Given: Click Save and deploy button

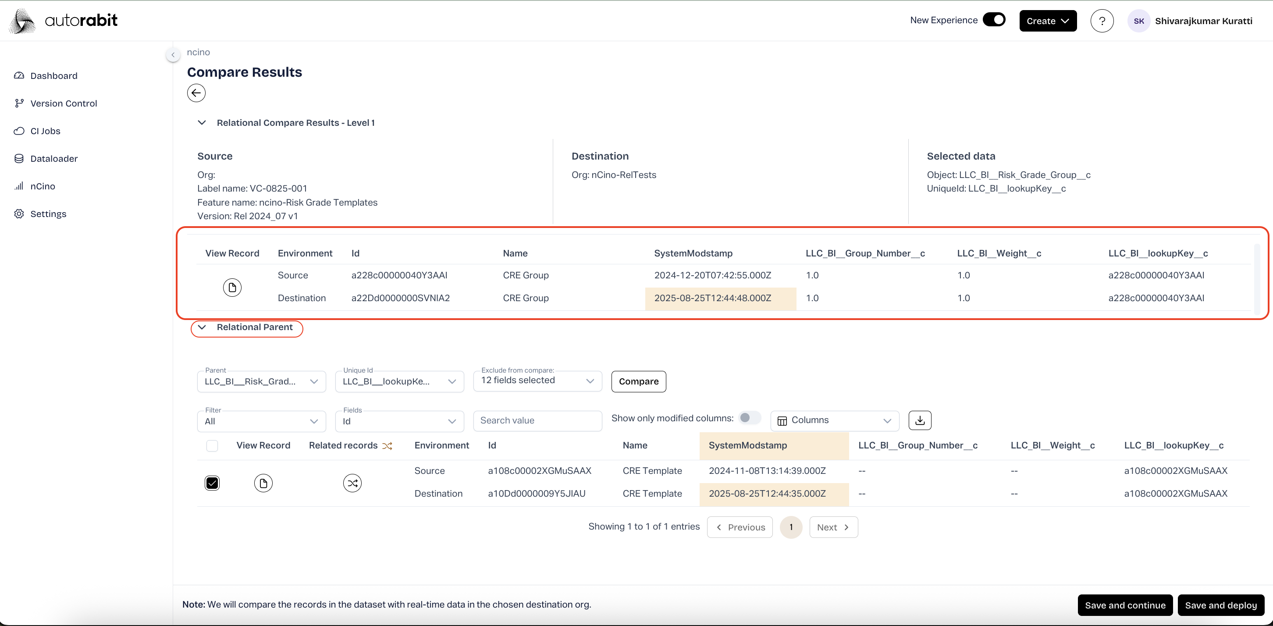Looking at the screenshot, I should coord(1220,605).
